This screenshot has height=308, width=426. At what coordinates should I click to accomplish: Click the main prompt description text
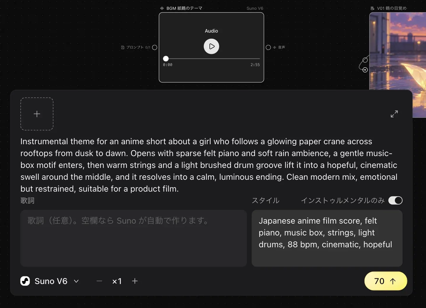(x=209, y=165)
